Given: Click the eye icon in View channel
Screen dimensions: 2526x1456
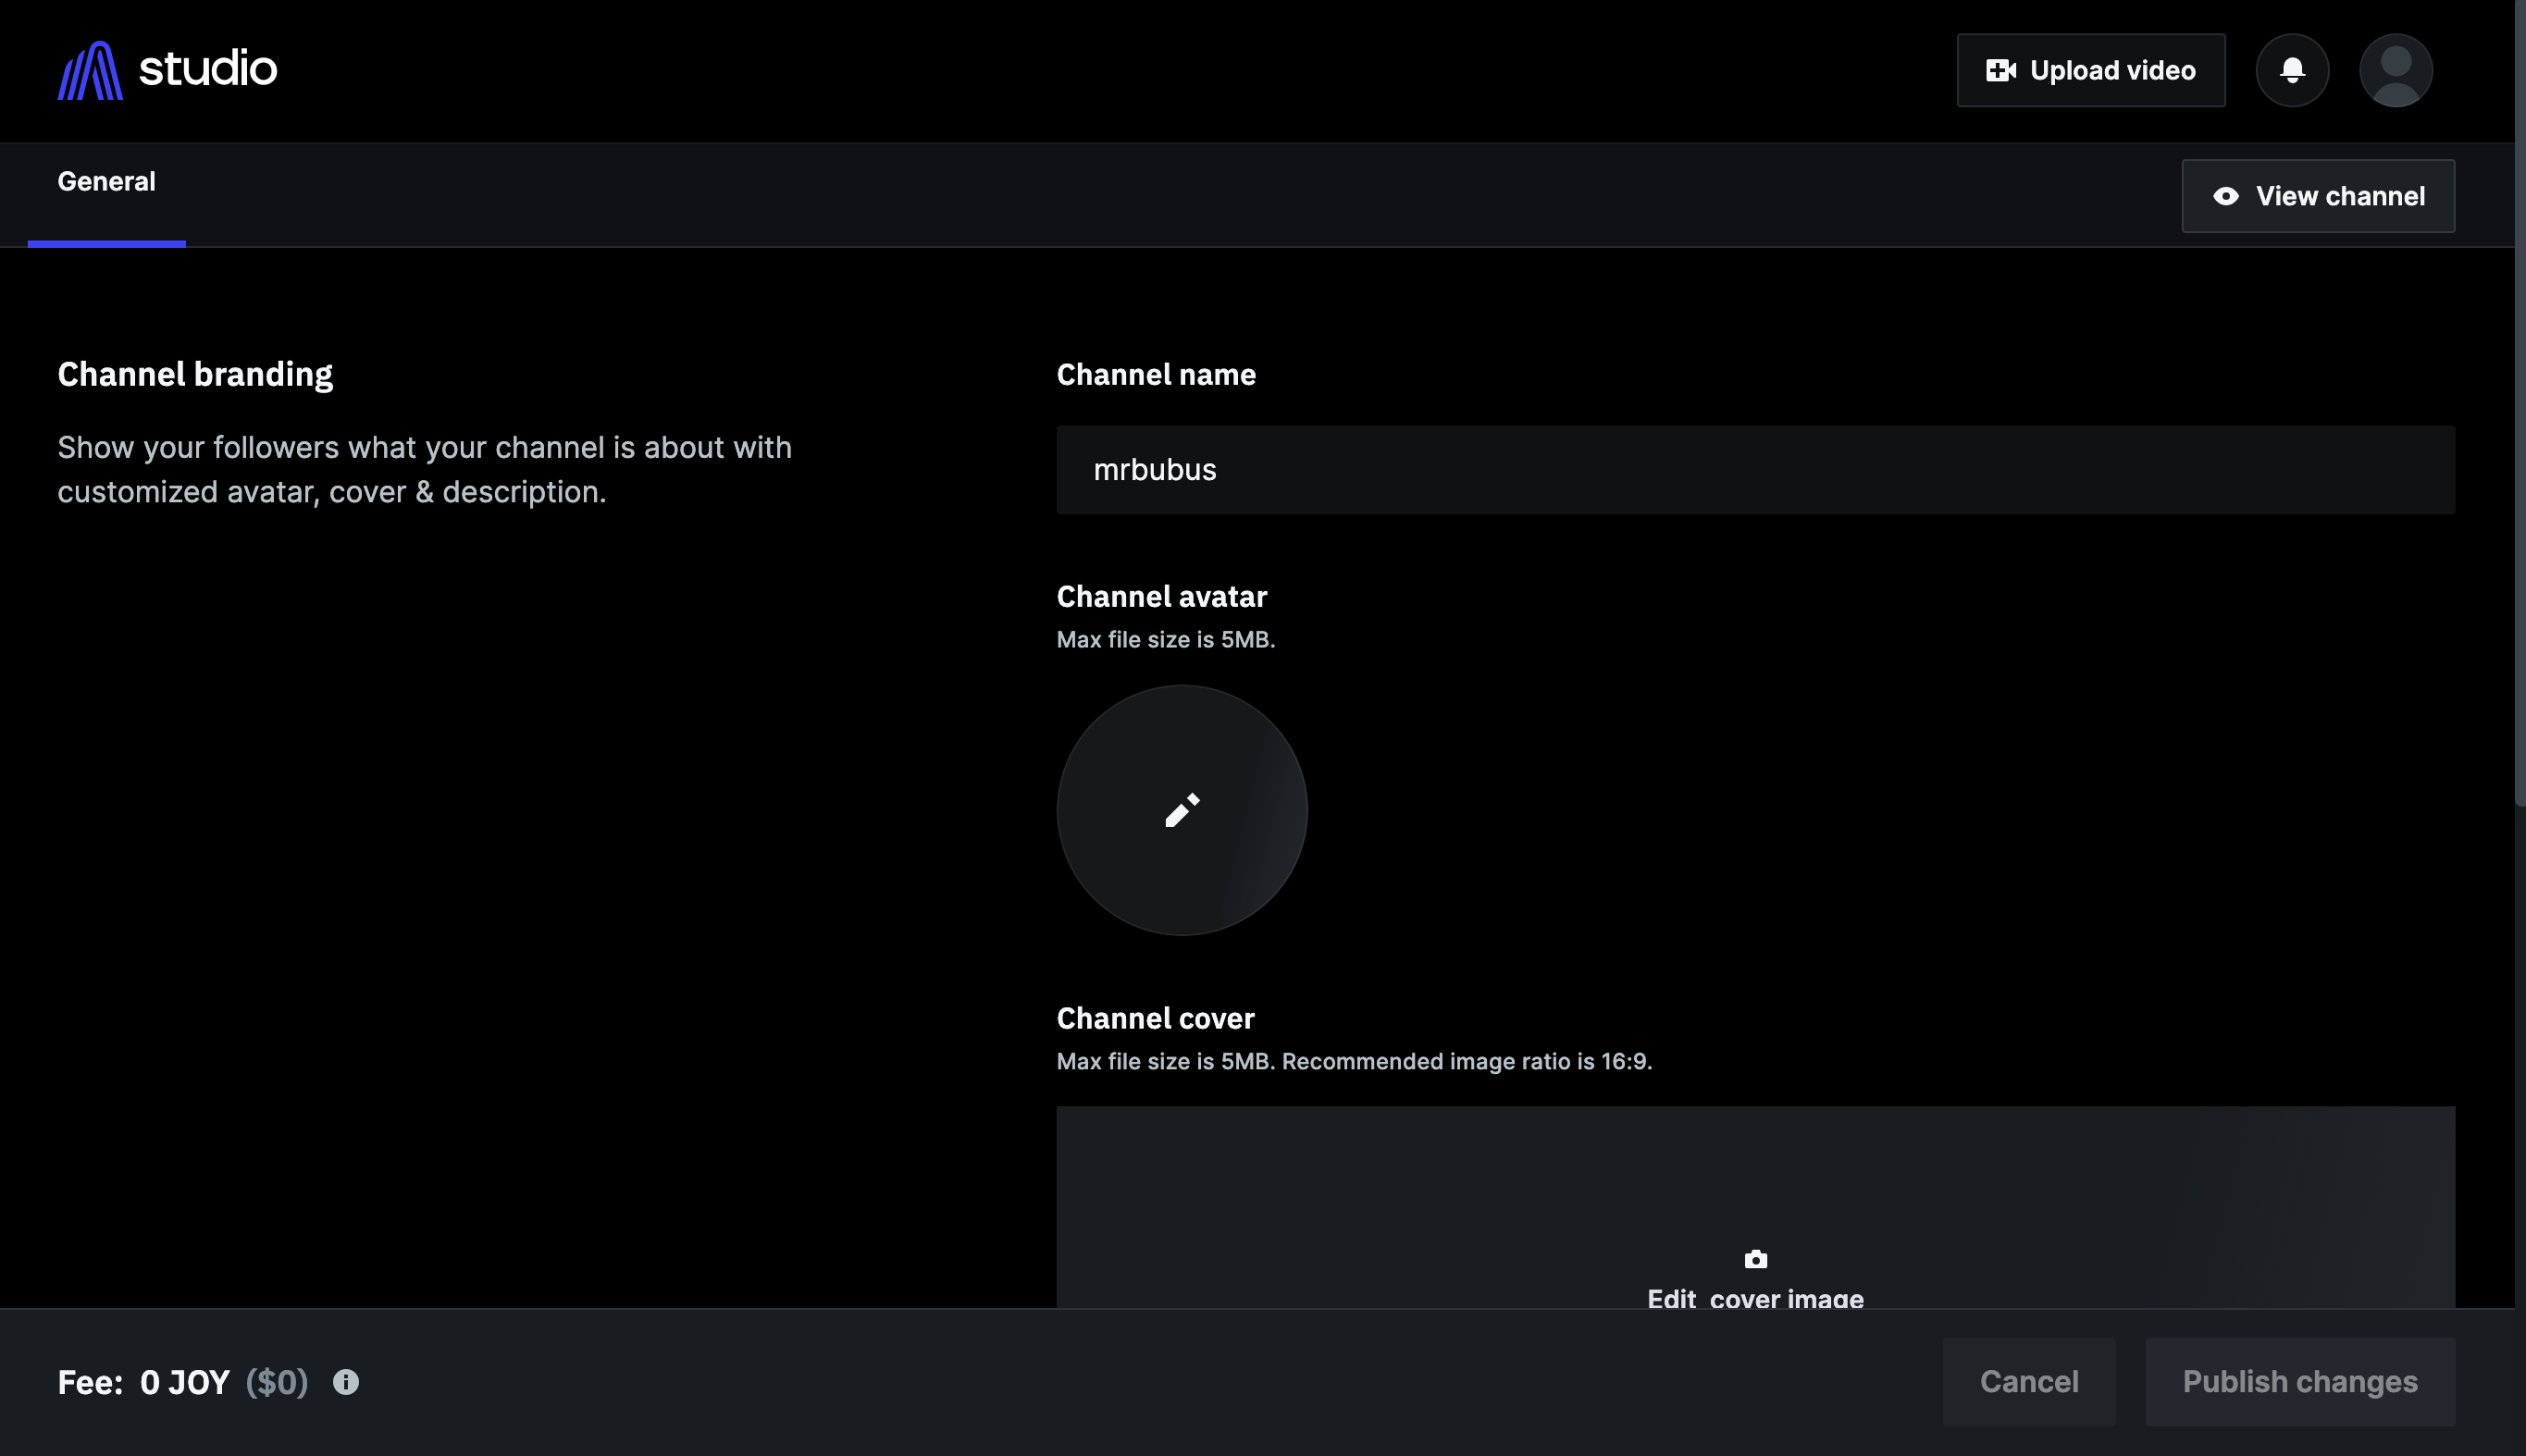Looking at the screenshot, I should coord(2225,195).
